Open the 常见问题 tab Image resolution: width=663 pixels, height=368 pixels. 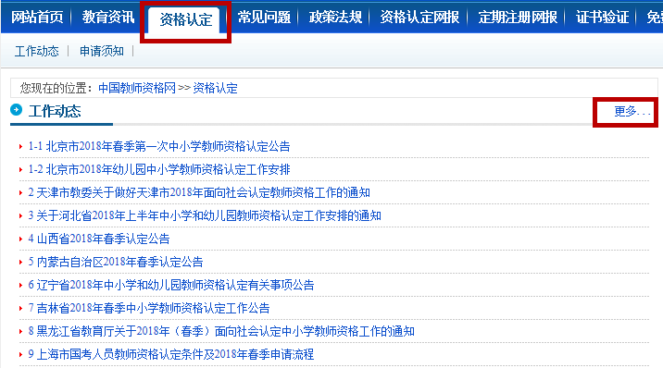coord(264,17)
